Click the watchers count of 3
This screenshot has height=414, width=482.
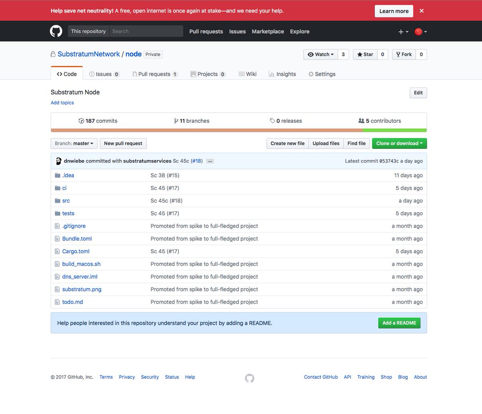point(343,55)
